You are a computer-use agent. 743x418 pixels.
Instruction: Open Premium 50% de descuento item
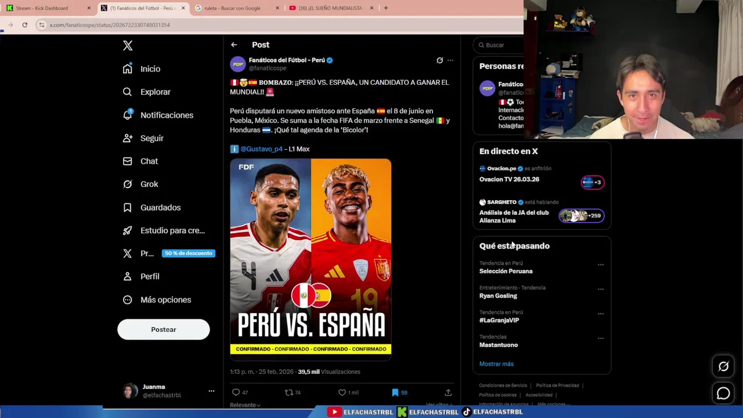coord(169,253)
